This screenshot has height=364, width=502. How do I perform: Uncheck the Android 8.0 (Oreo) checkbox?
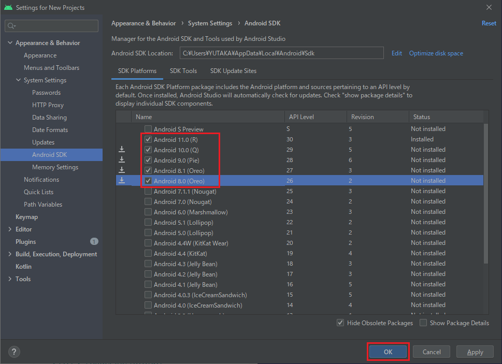[x=148, y=181]
